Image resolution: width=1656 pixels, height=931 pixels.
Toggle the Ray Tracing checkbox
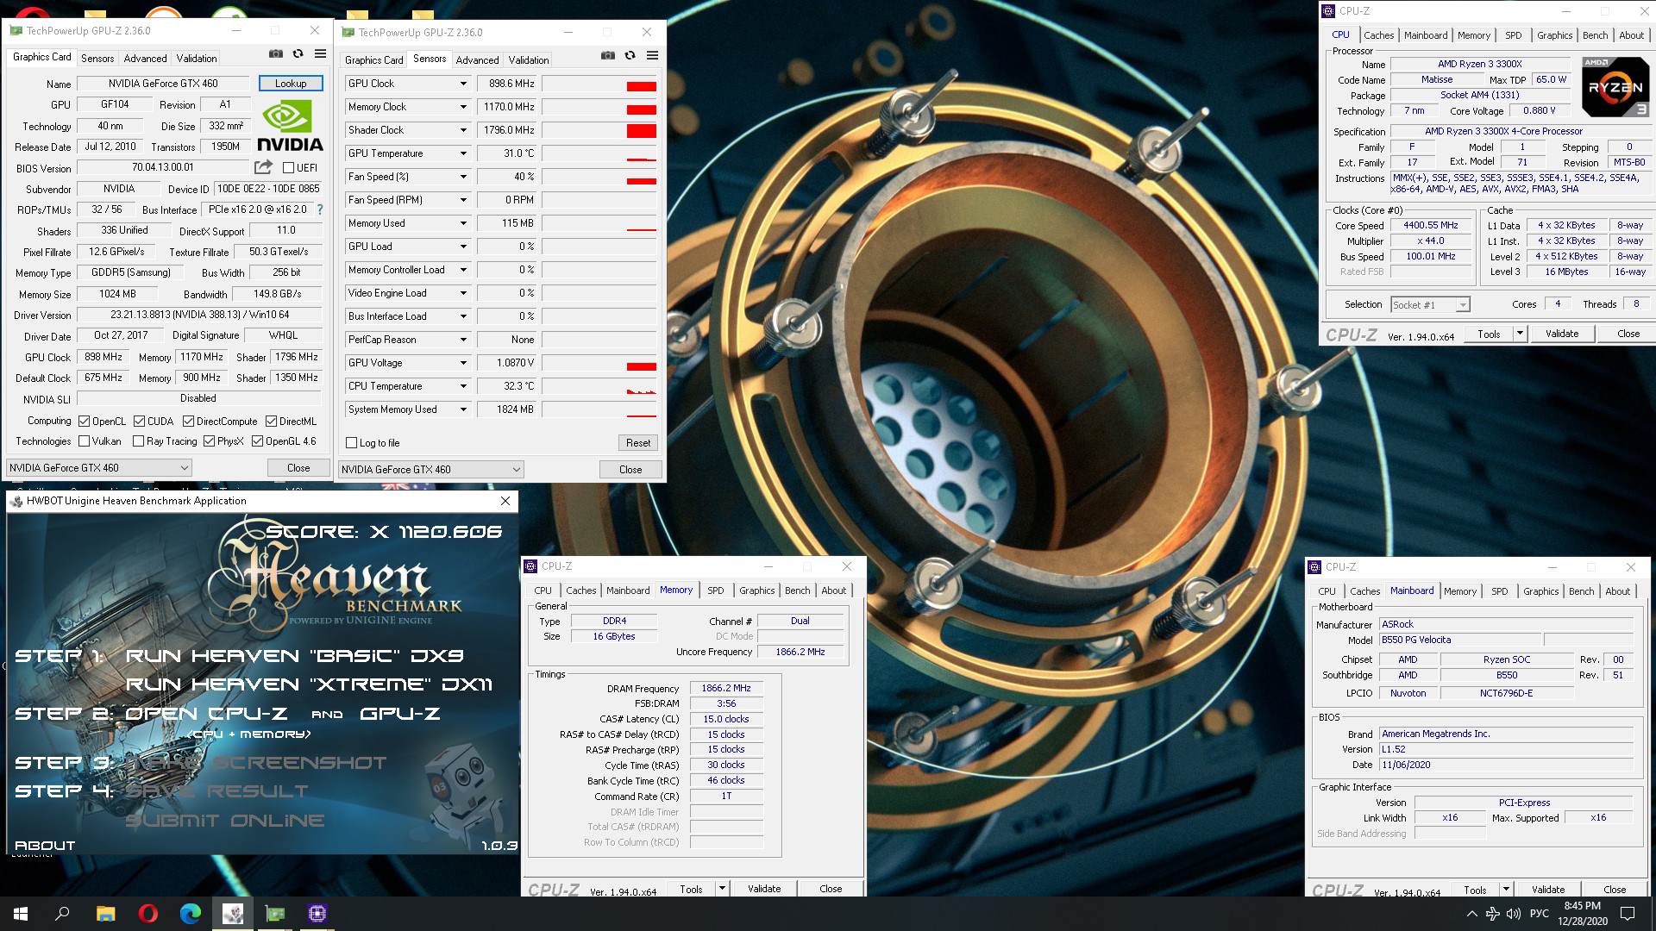point(138,441)
